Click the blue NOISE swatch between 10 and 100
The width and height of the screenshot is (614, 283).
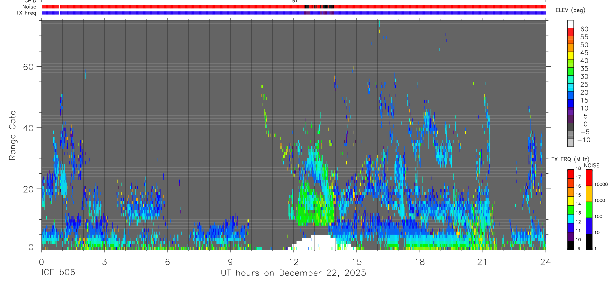pyautogui.click(x=589, y=225)
